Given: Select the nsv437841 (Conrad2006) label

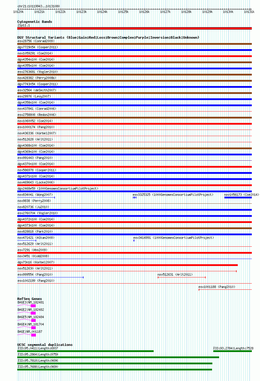Looking at the screenshot, I should tap(37, 109).
